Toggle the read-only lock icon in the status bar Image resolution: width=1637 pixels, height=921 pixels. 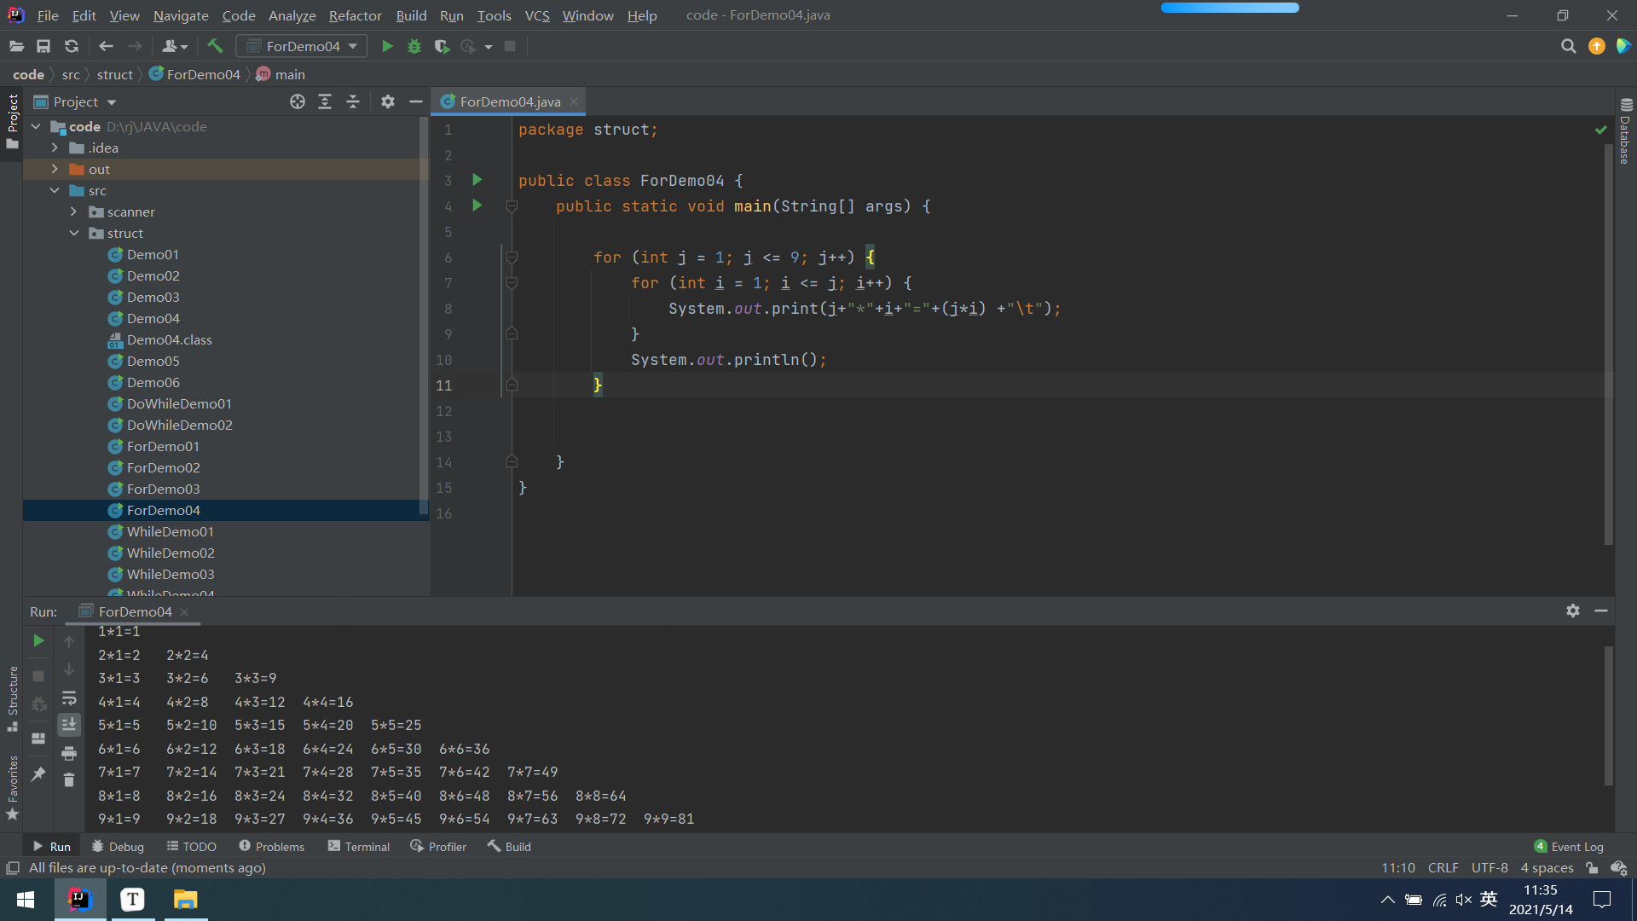pos(1592,868)
